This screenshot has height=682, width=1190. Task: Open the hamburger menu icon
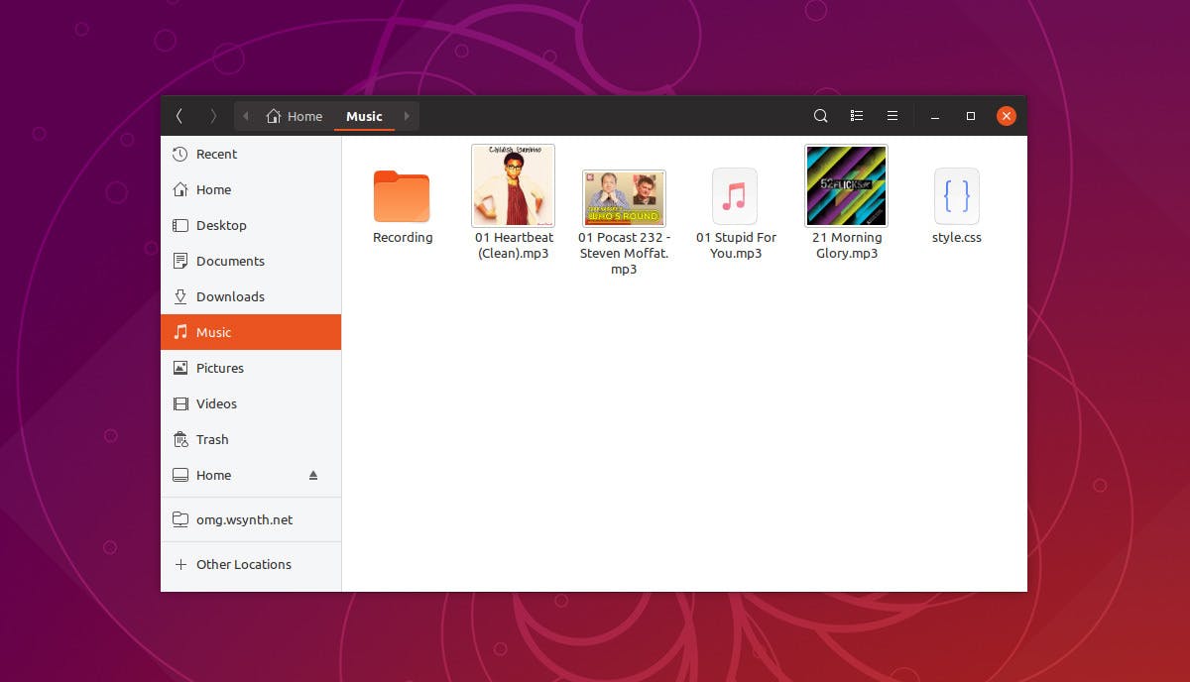click(x=892, y=116)
